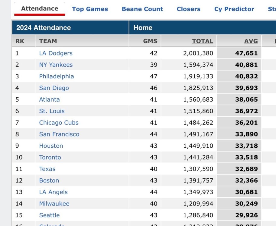The height and width of the screenshot is (226, 276).
Task: Open the LA Angels team link
Action: tap(54, 192)
